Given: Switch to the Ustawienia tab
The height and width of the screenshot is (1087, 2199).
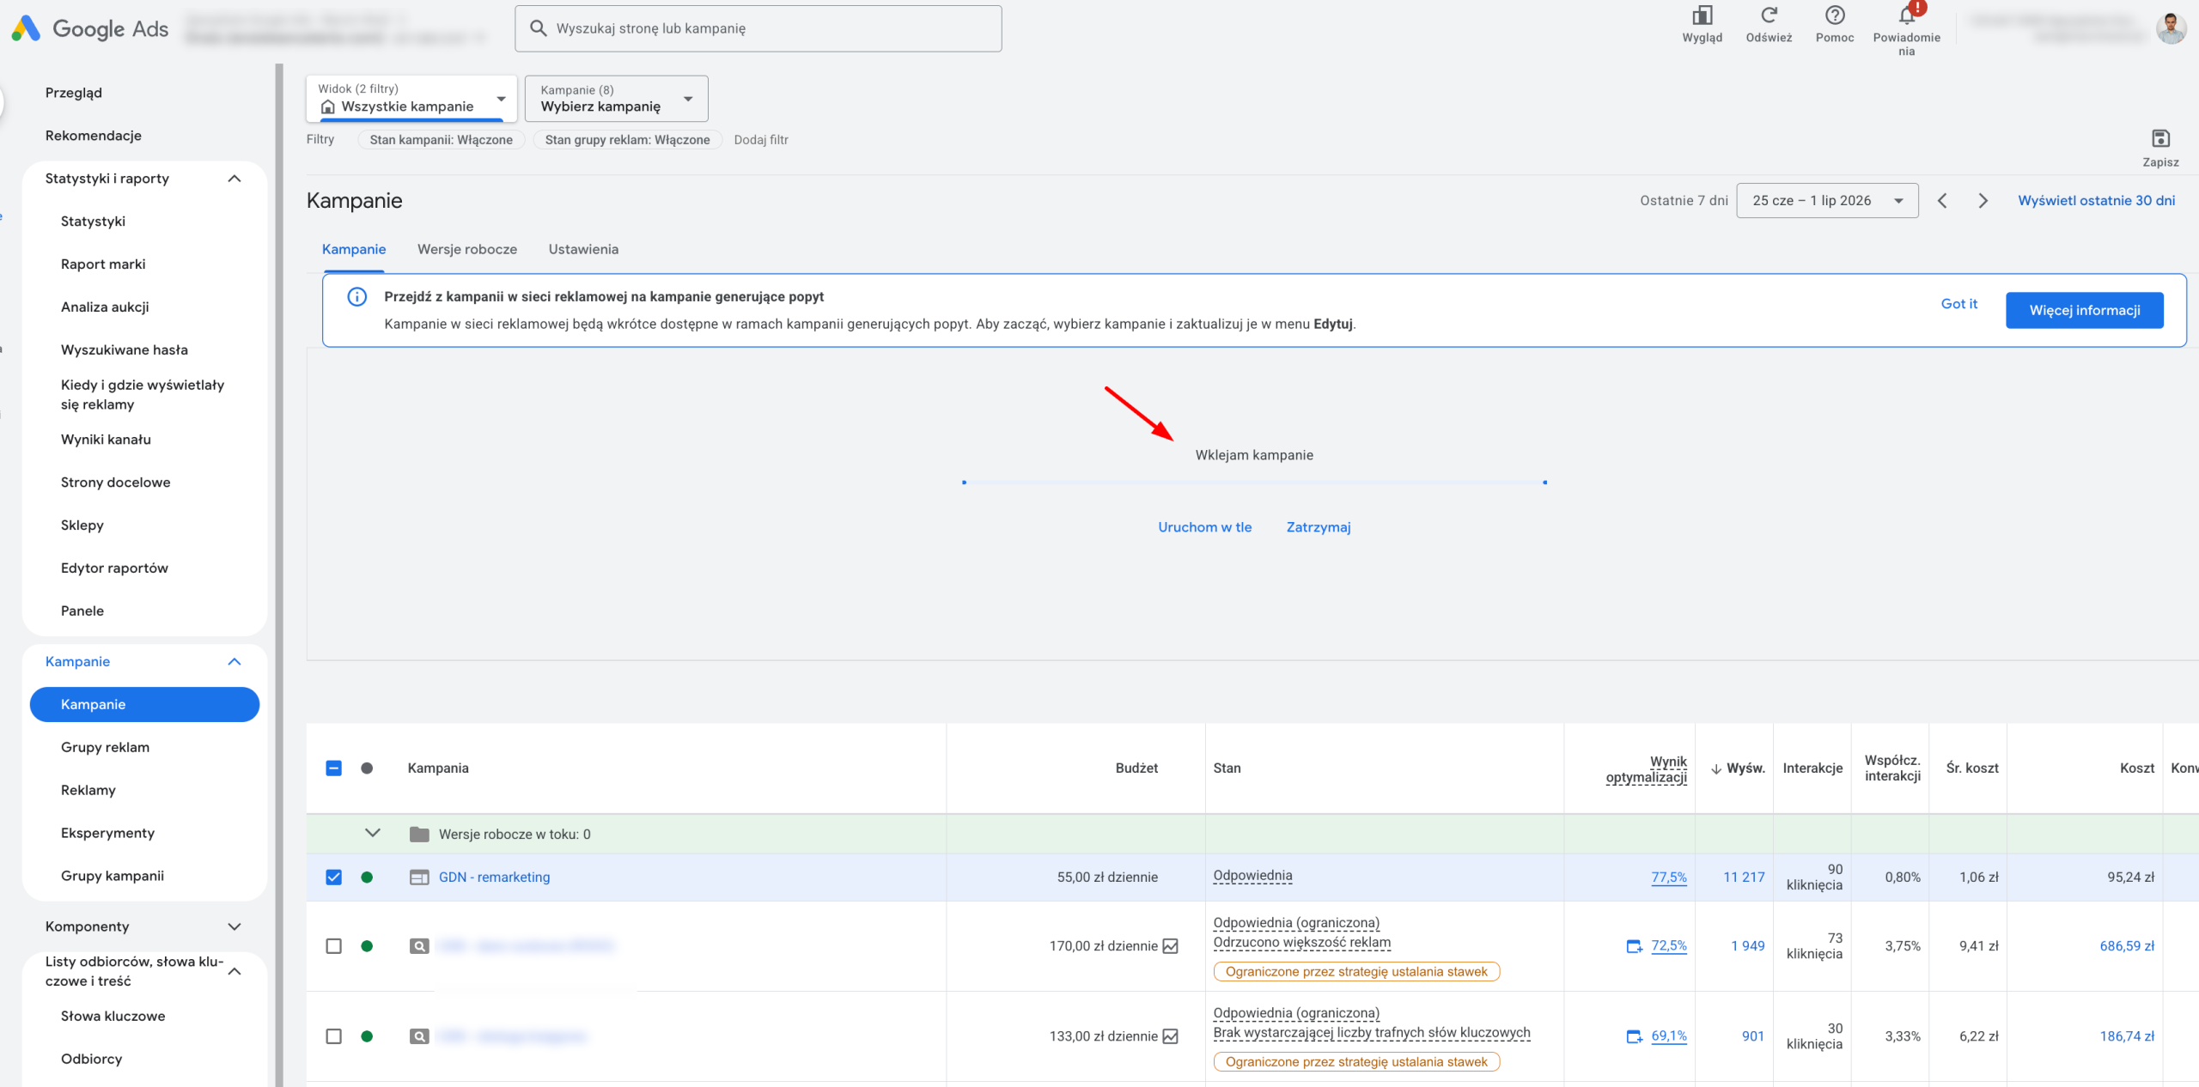Looking at the screenshot, I should point(583,249).
